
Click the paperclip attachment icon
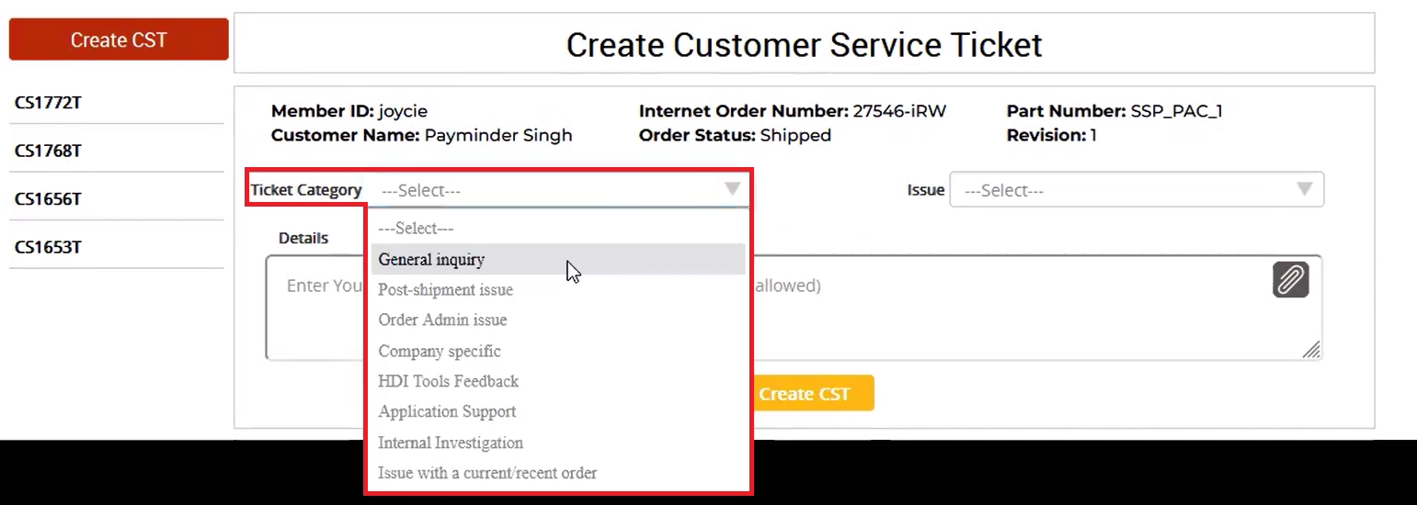(x=1290, y=280)
